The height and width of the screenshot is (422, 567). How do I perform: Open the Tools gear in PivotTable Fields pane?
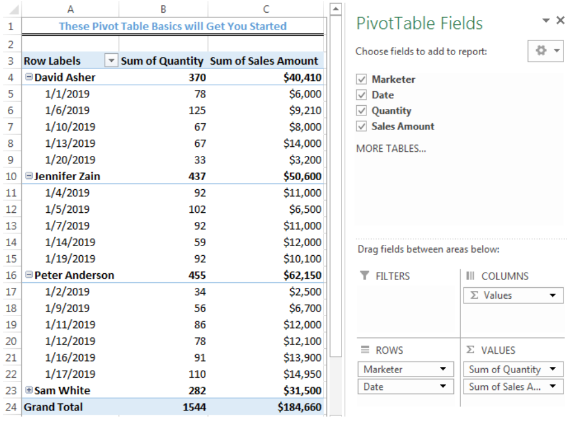click(542, 51)
